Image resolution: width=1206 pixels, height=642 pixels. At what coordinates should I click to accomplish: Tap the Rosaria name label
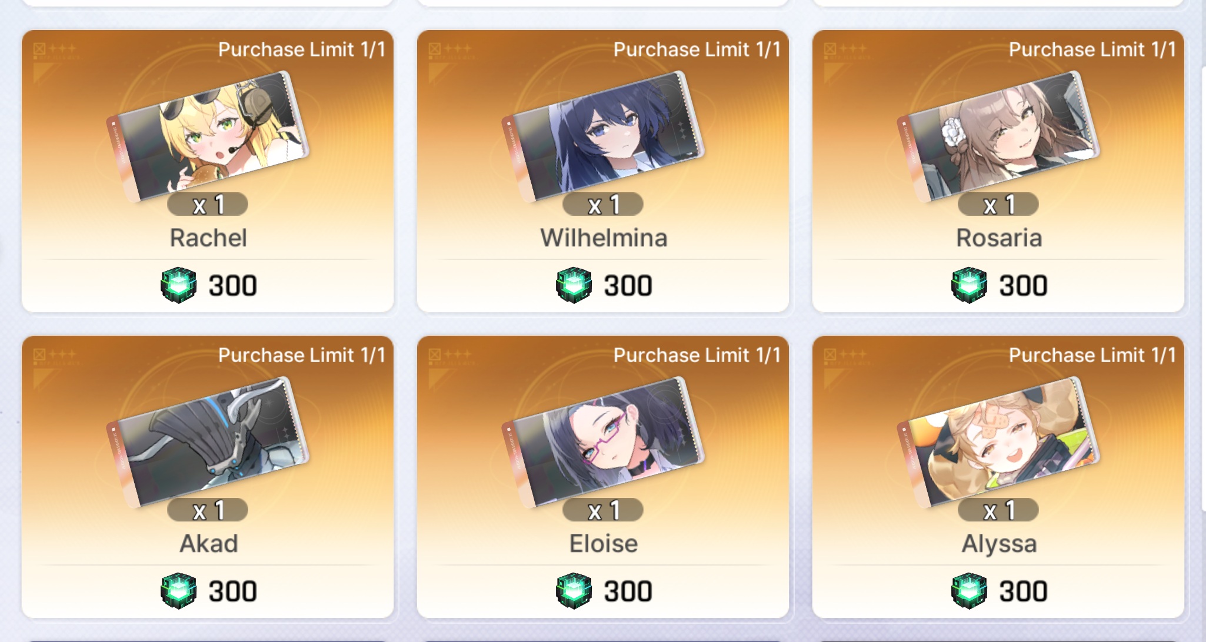(x=999, y=238)
